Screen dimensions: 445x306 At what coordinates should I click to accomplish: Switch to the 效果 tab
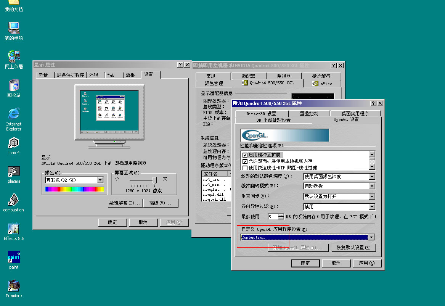click(132, 75)
